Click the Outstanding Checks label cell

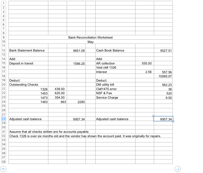coord(28,85)
